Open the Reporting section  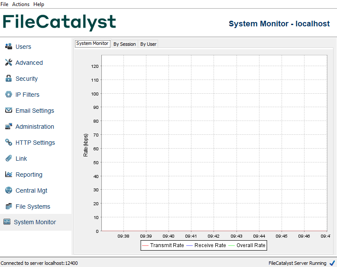[29, 175]
